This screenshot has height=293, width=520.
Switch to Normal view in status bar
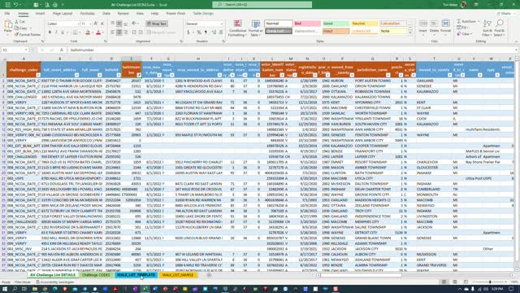(x=444, y=282)
